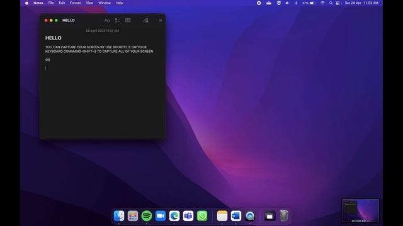Click the note date '29 April 2023' text
Image resolution: width=403 pixels, height=226 pixels.
click(x=102, y=31)
